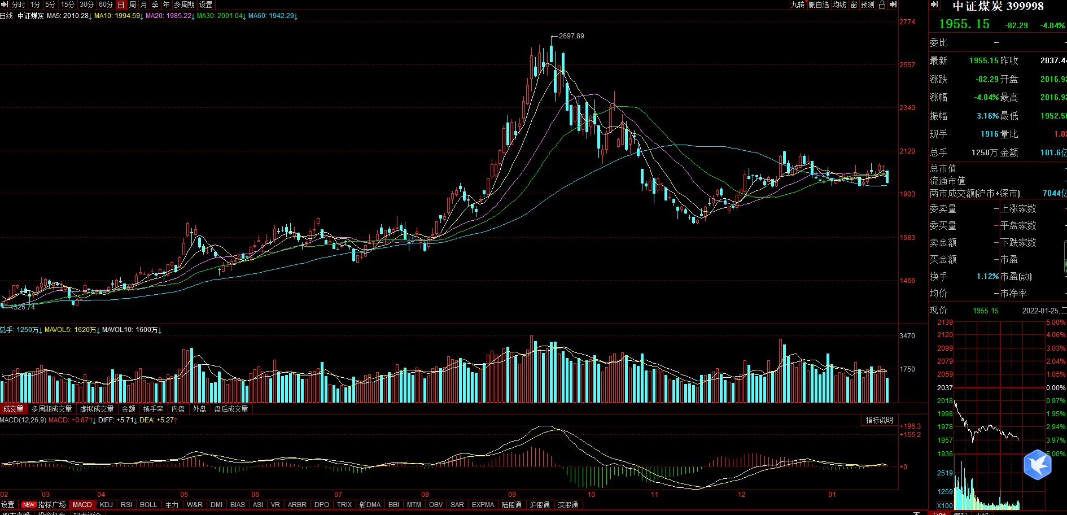
Task: Click the arrow icon at the chart's top-left
Action: [x=5, y=5]
